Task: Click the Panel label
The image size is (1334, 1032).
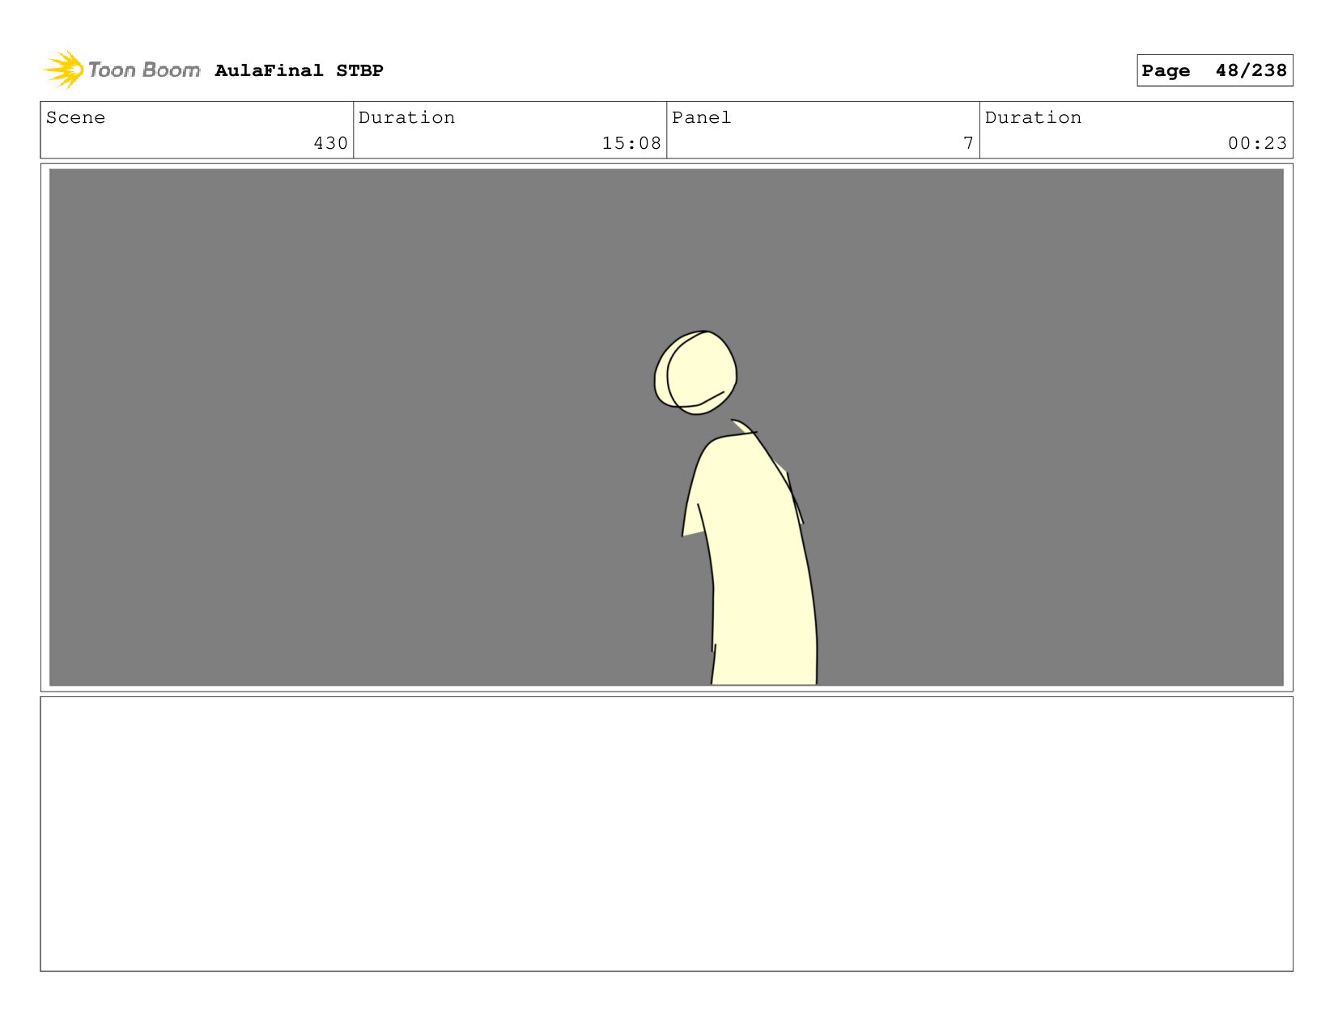Action: pos(701,117)
